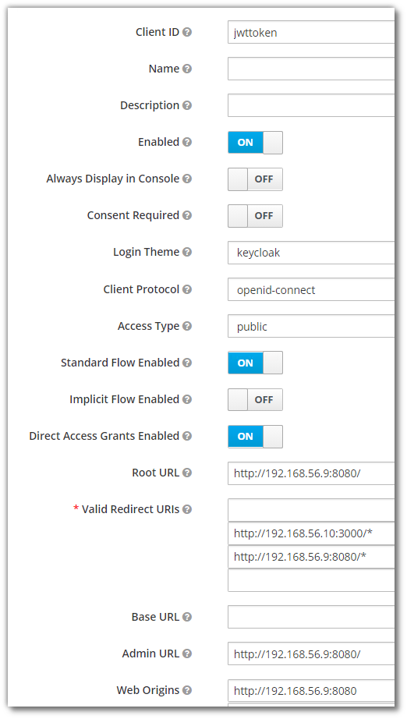This screenshot has height=719, width=407.
Task: Toggle the Enabled switch off
Action: (255, 143)
